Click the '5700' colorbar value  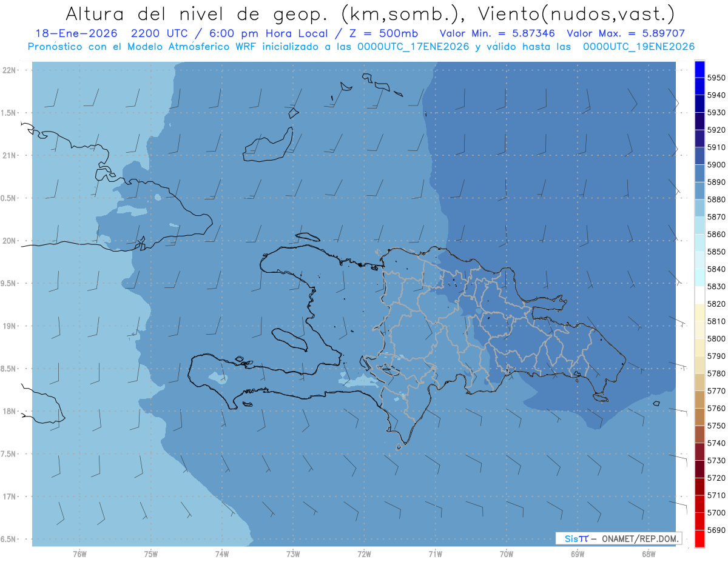click(x=716, y=513)
